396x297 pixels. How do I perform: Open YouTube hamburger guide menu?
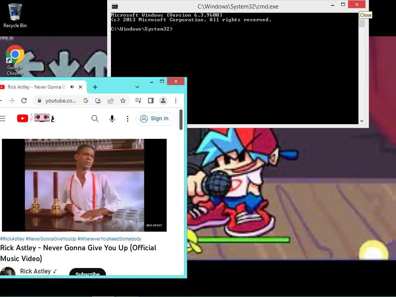click(x=3, y=118)
